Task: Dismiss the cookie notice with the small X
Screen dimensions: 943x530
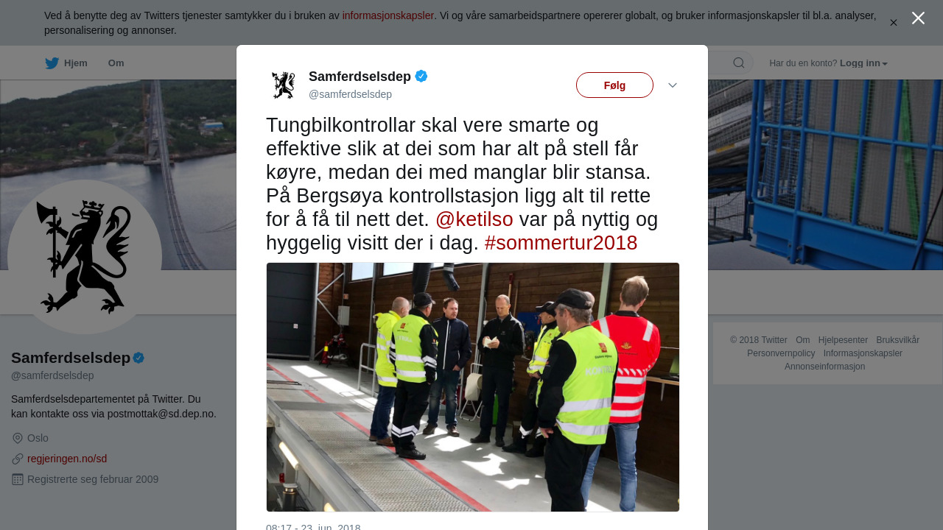Action: coord(894,23)
